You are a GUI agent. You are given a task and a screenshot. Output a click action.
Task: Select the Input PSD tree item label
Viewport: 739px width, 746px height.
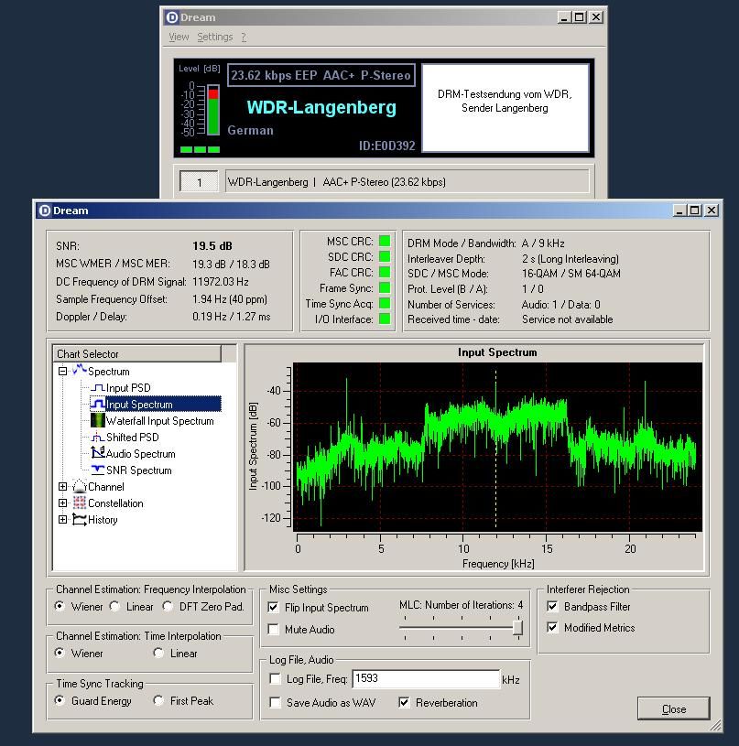point(128,388)
